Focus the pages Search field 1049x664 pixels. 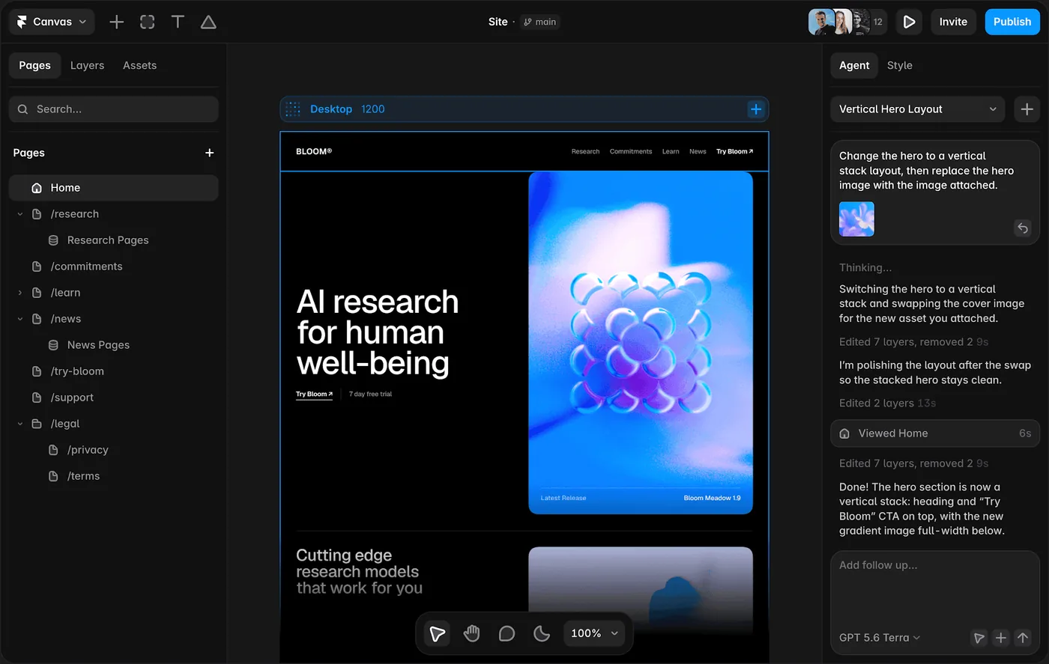point(114,109)
